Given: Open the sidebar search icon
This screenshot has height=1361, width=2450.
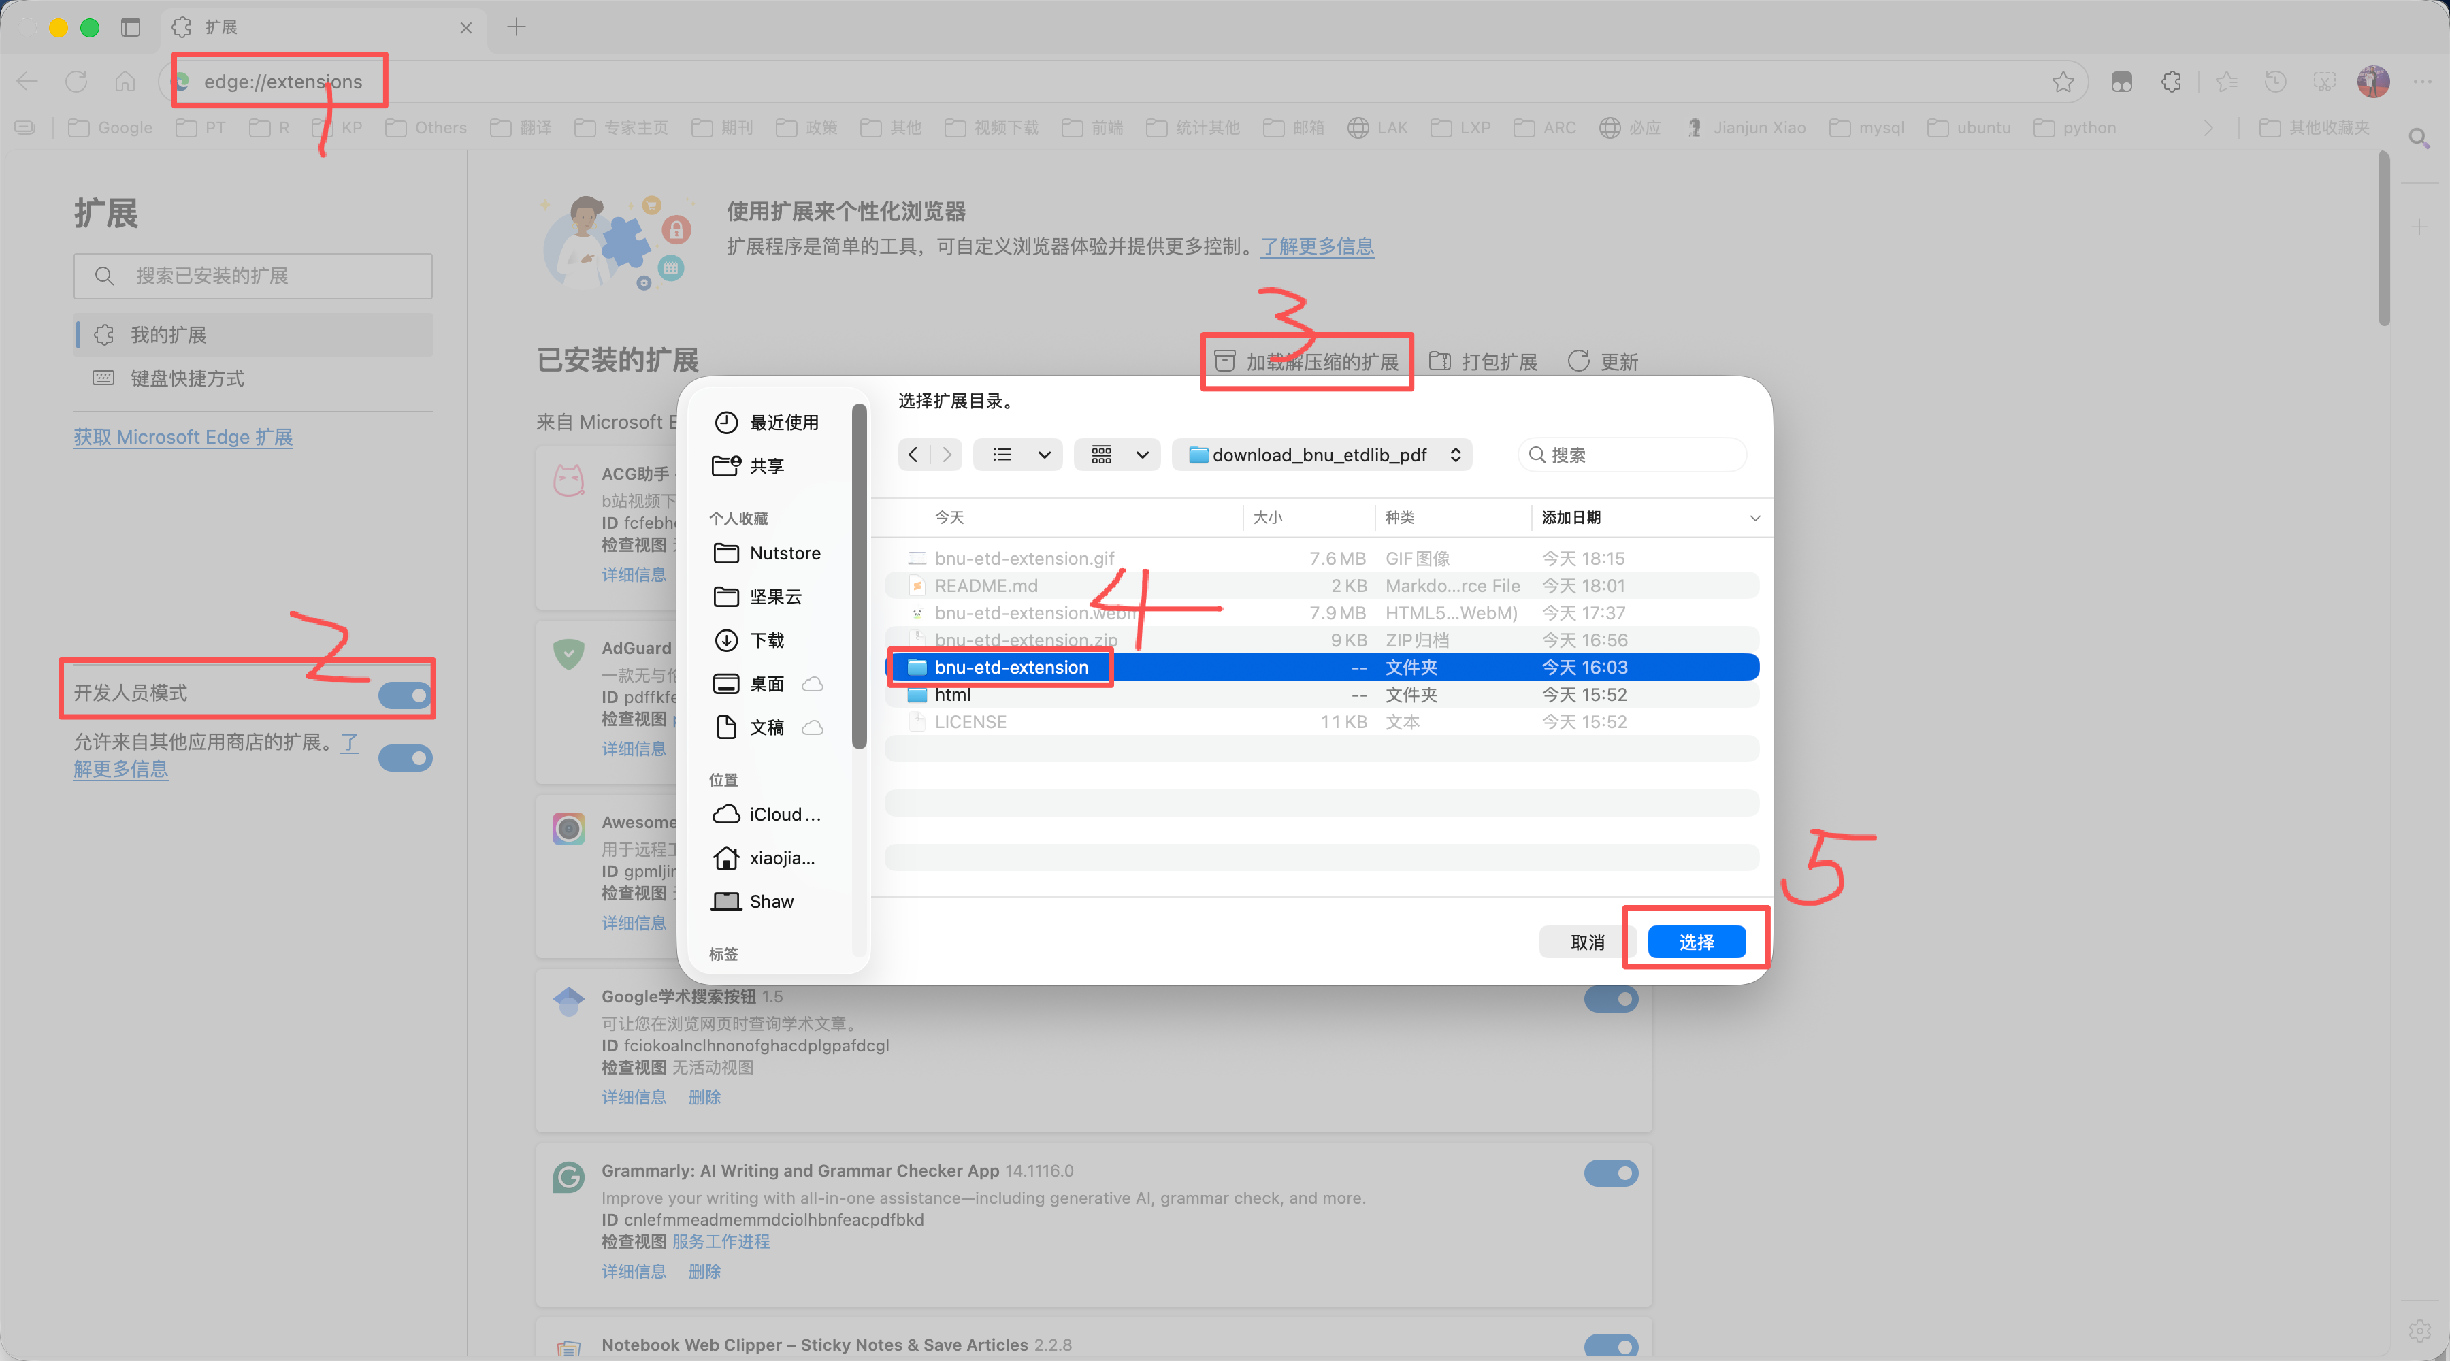Looking at the screenshot, I should pyautogui.click(x=2419, y=139).
